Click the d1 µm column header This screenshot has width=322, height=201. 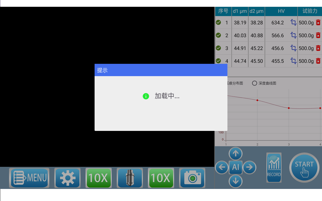click(240, 11)
